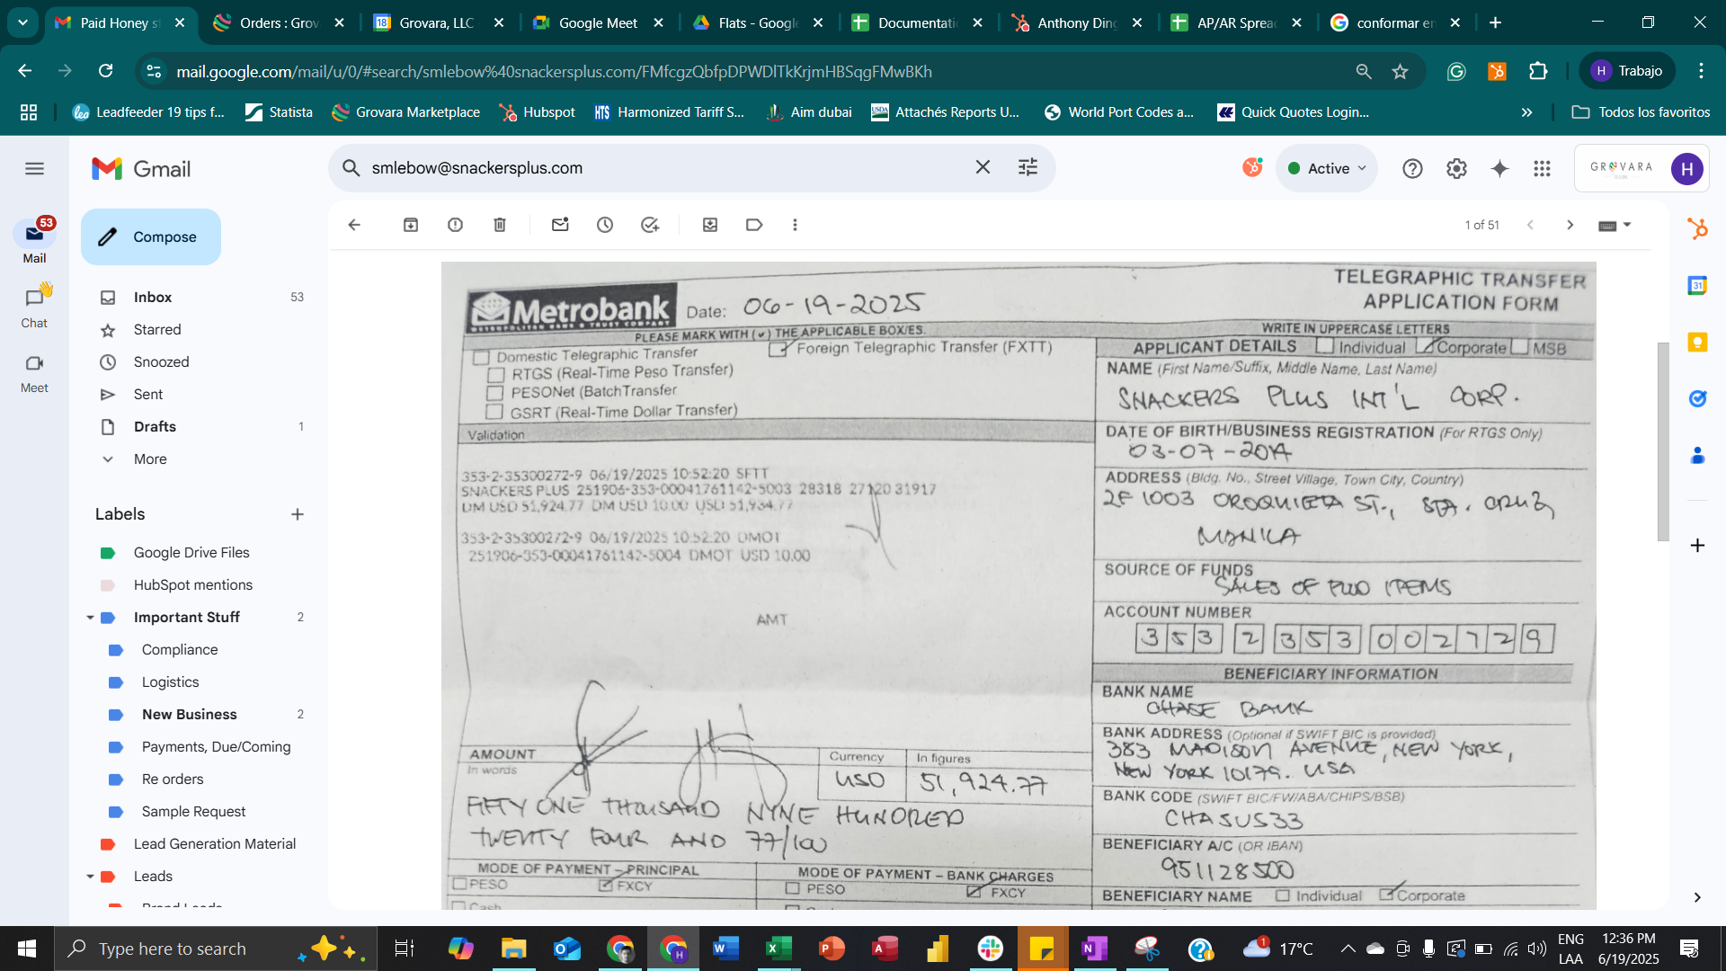Mark this email as unread
Image resolution: width=1726 pixels, height=971 pixels.
coord(560,225)
